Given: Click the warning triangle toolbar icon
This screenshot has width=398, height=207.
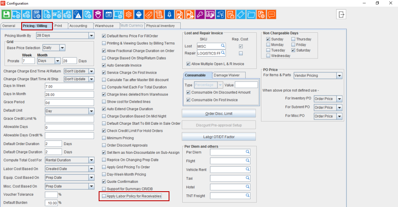Looking at the screenshot, I should (x=78, y=14).
